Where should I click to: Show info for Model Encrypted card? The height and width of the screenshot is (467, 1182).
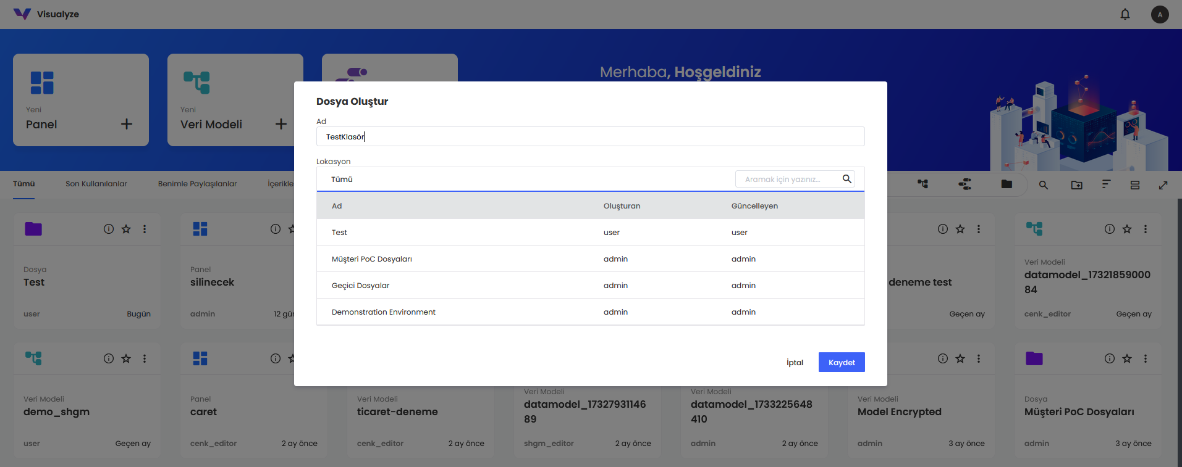(x=943, y=358)
